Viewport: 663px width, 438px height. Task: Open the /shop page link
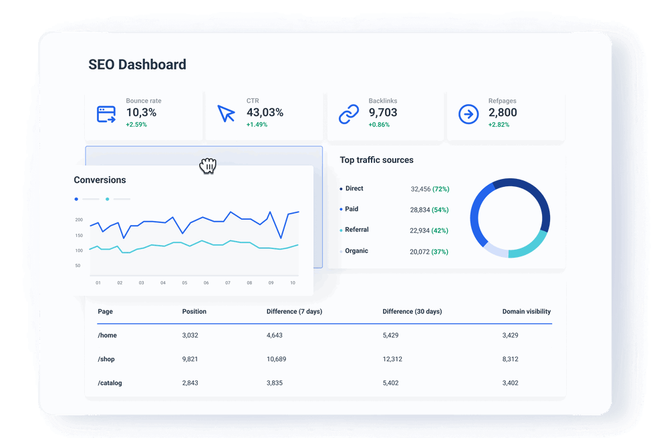click(106, 359)
